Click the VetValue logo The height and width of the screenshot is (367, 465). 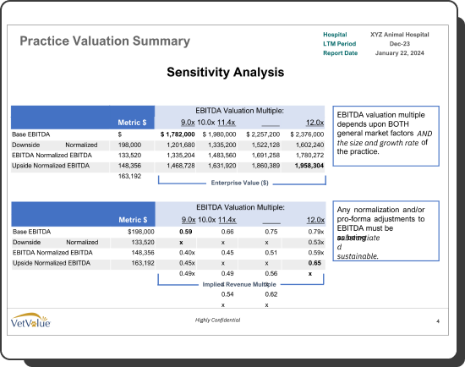[30, 320]
